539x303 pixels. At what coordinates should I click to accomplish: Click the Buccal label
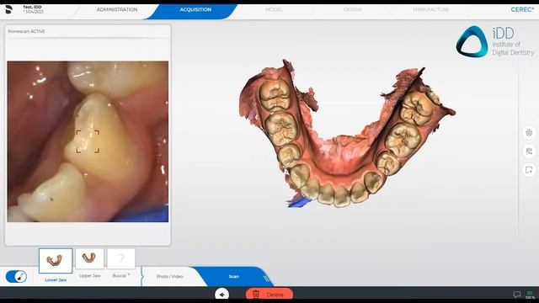120,275
